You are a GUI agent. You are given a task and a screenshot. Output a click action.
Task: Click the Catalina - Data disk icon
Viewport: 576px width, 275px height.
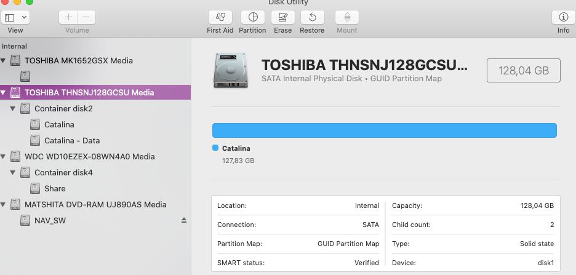click(35, 140)
